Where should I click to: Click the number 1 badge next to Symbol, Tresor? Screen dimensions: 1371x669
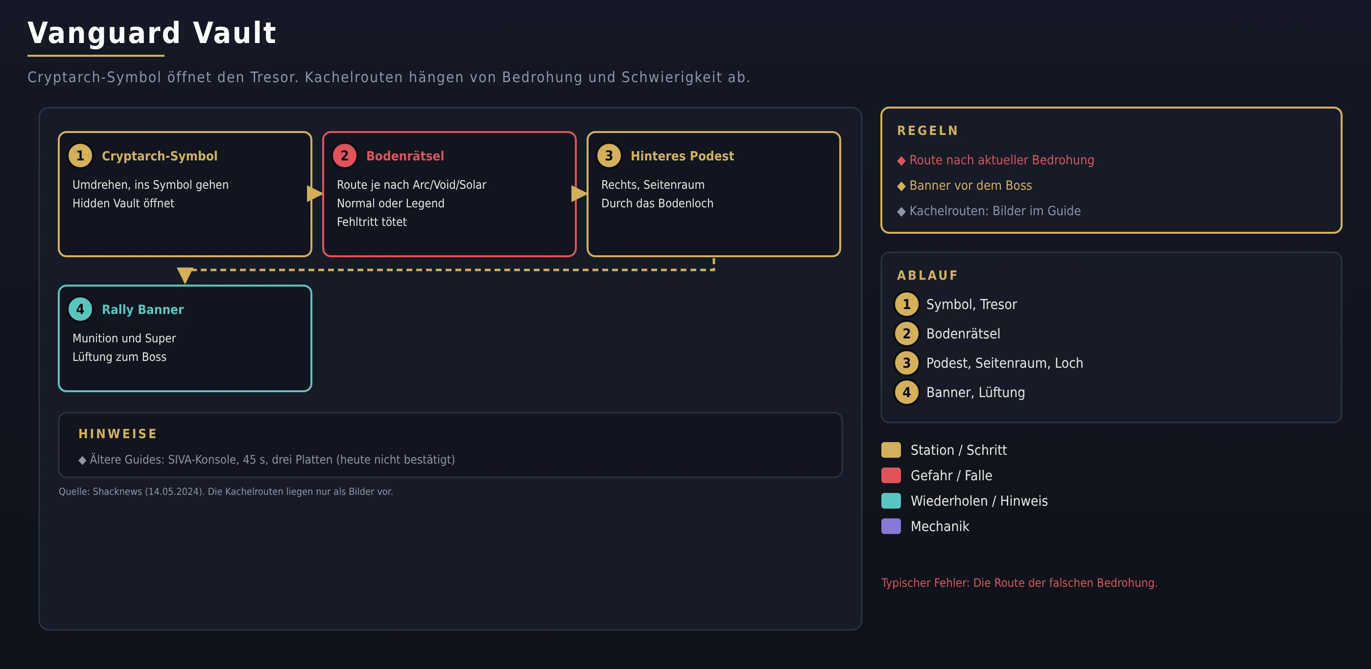906,305
